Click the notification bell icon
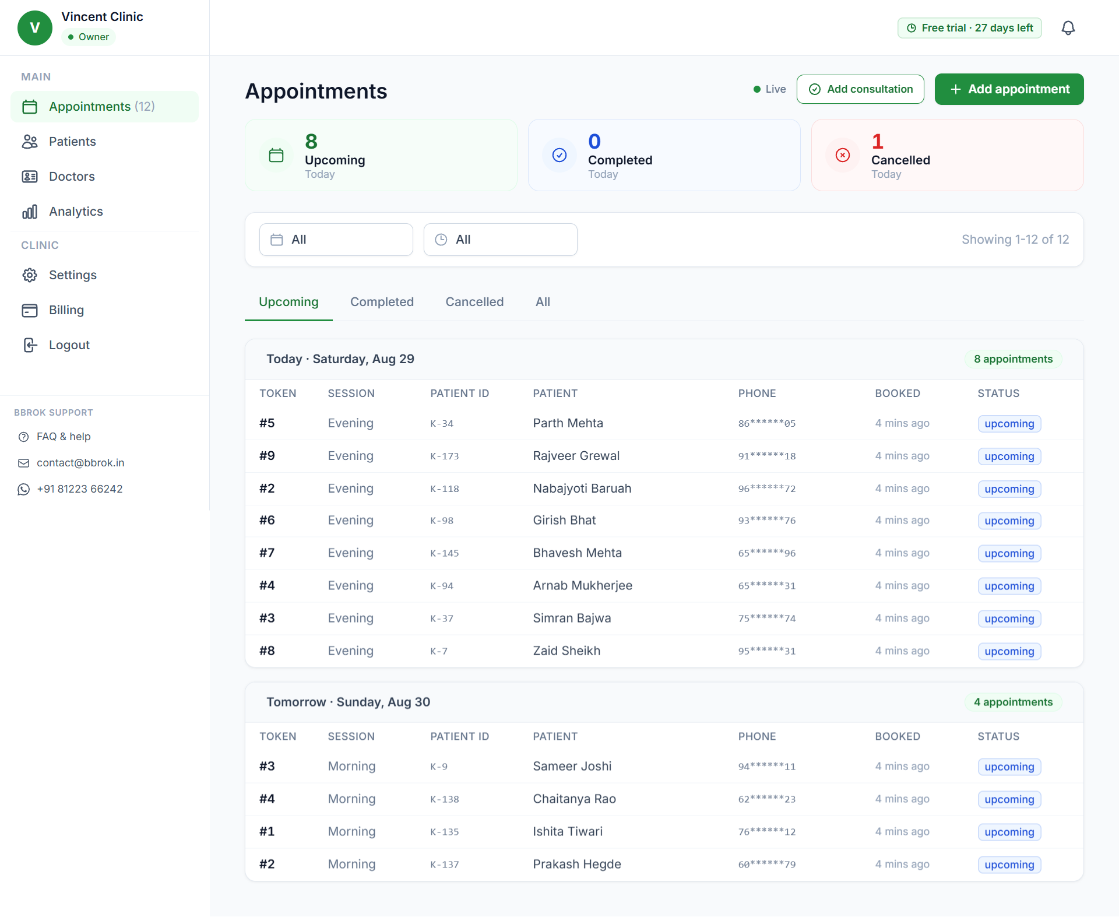The width and height of the screenshot is (1119, 917). coord(1068,28)
